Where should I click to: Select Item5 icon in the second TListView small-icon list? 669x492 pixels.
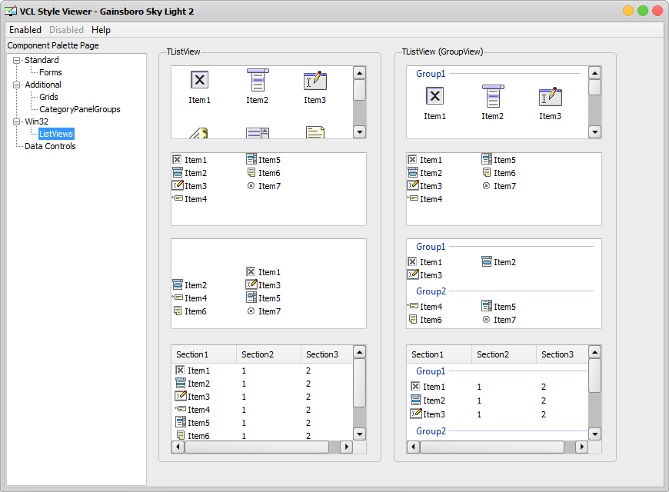tap(251, 159)
